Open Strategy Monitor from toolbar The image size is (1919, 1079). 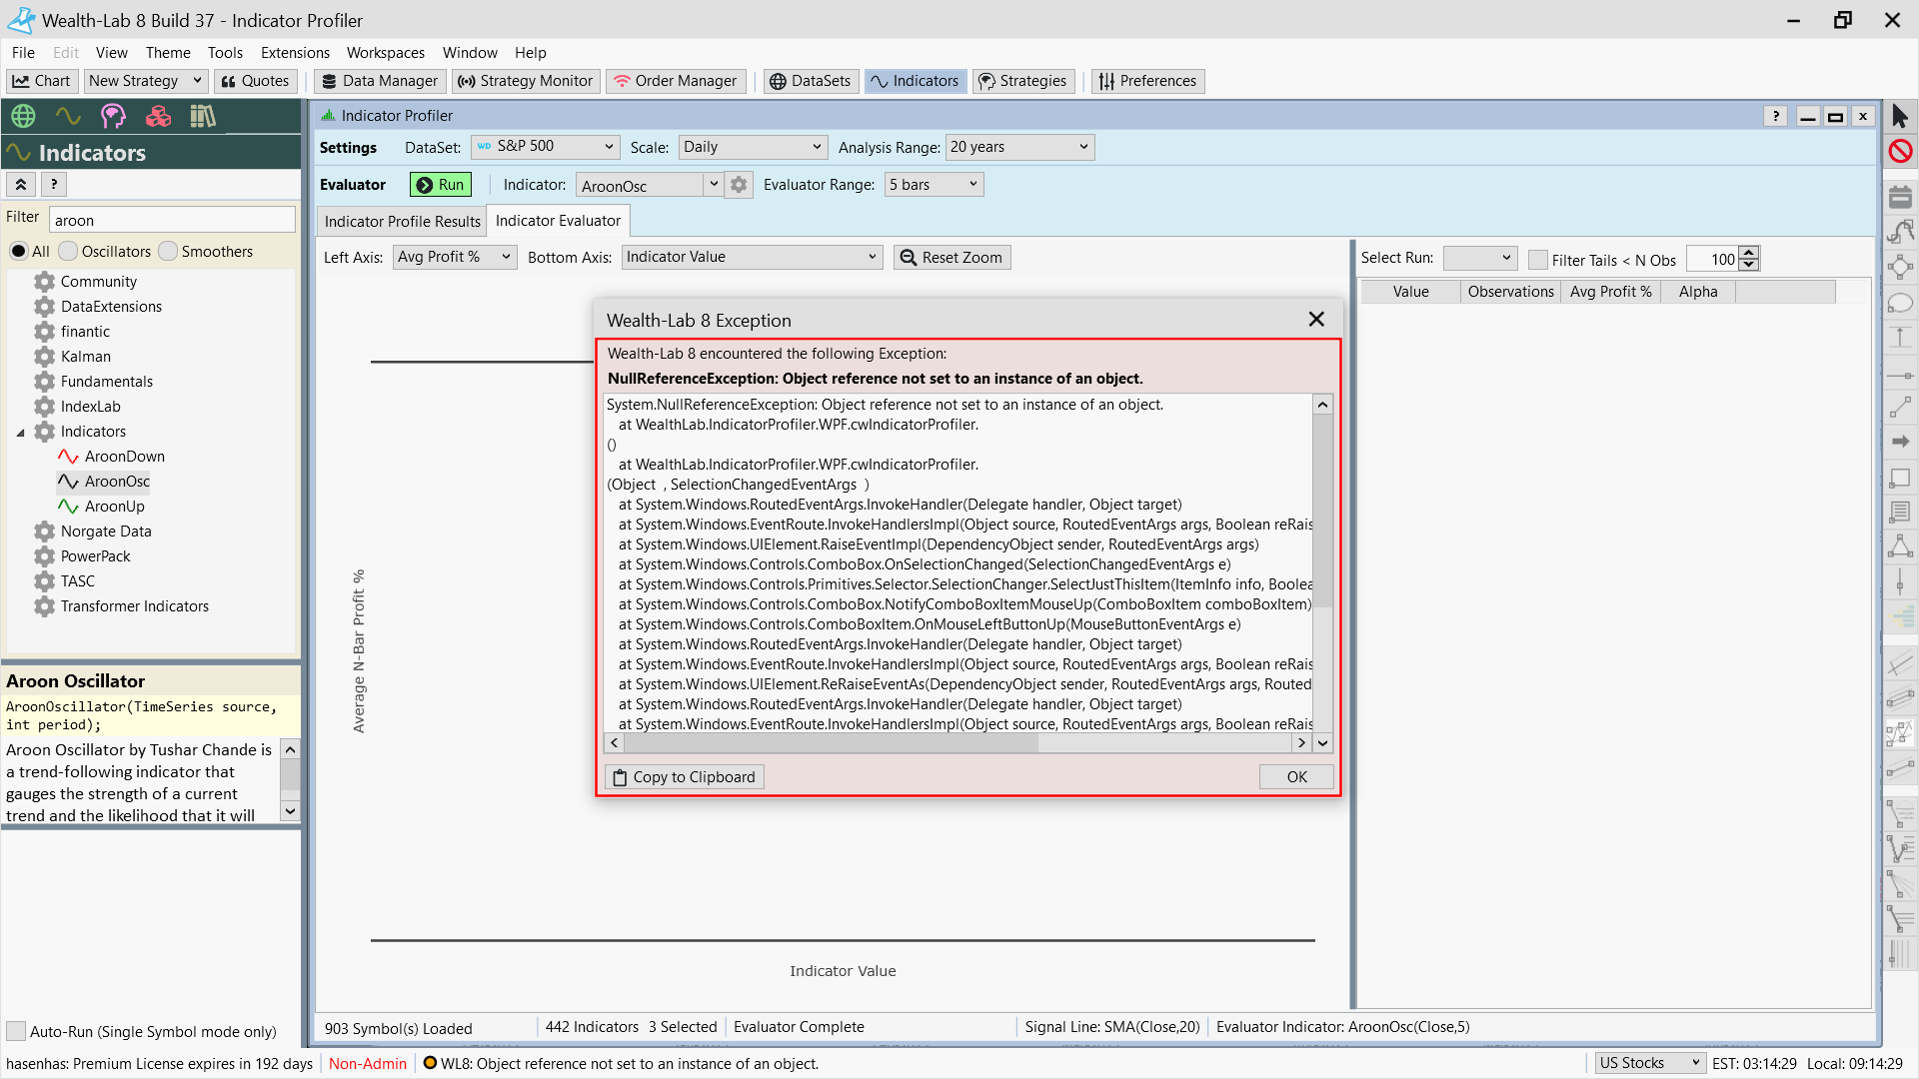pos(526,81)
